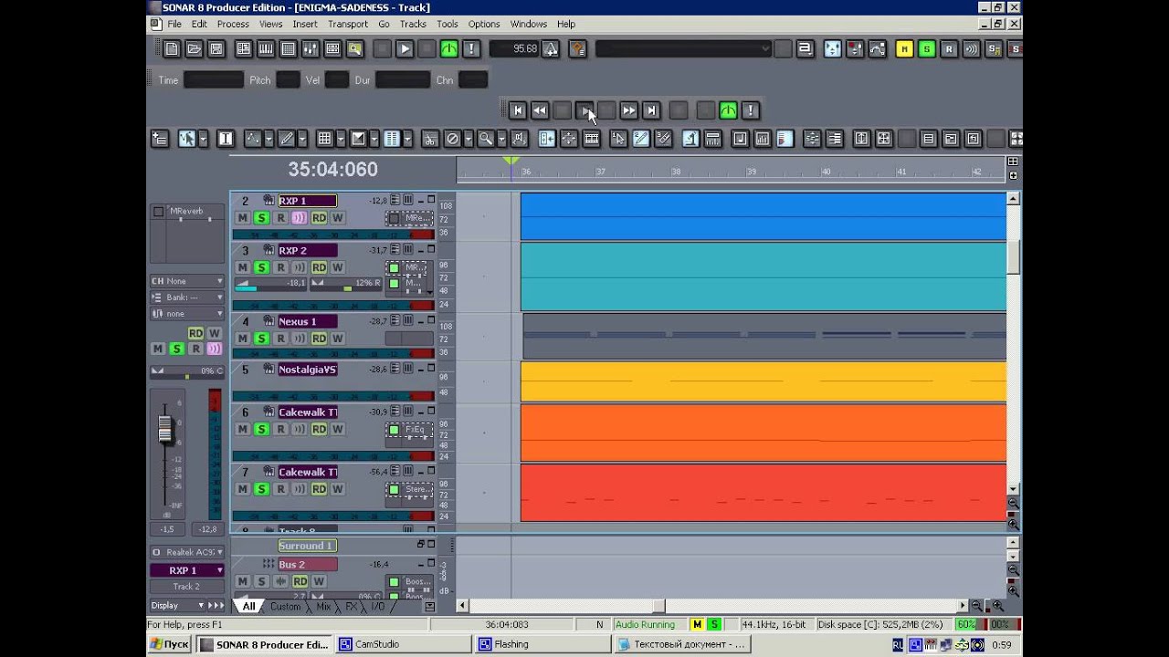Select the Draw pencil tool

pos(286,139)
